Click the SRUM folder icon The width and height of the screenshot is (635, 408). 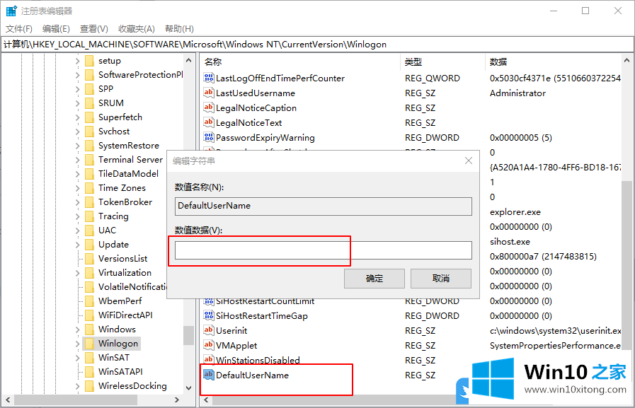pyautogui.click(x=89, y=103)
